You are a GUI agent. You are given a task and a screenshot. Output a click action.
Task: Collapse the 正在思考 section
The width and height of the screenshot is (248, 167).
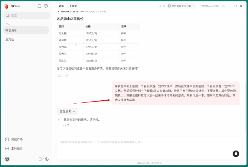point(67,112)
